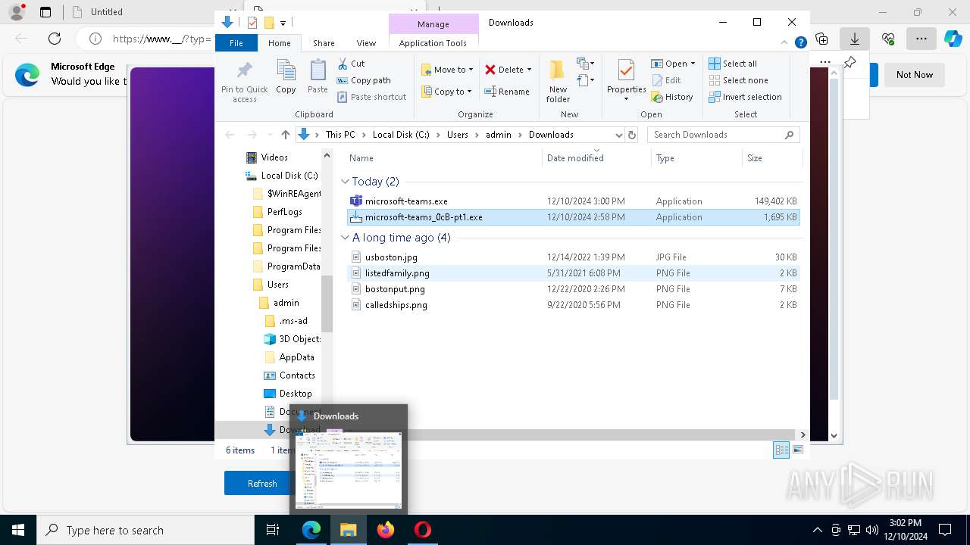This screenshot has height=545, width=970.
Task: Open Opera from the taskbar
Action: (x=422, y=530)
